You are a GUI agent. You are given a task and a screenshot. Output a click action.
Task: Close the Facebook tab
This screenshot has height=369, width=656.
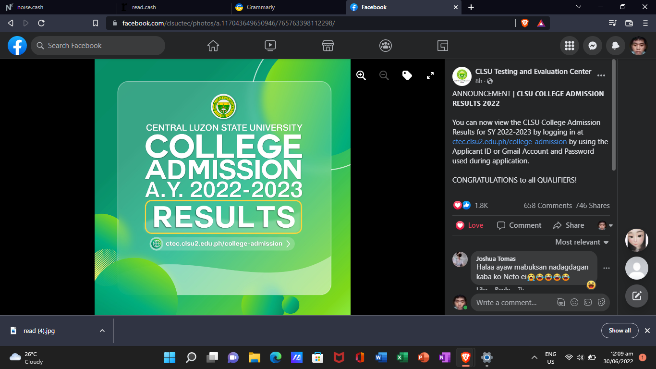[456, 7]
